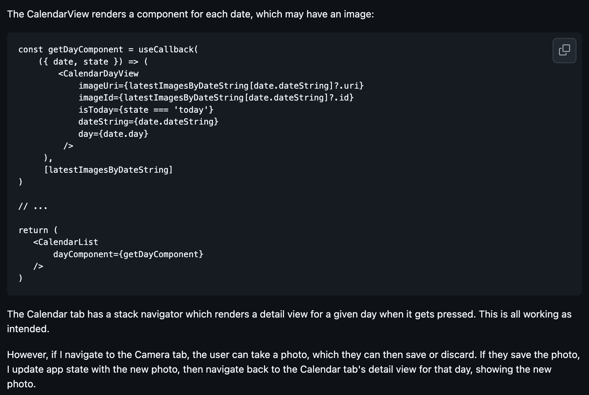Click the copy code button
Viewport: 589px width, 395px height.
[x=564, y=51]
